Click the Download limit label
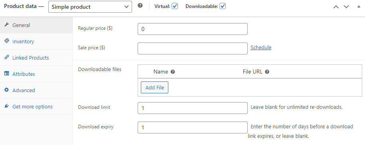 (x=94, y=107)
